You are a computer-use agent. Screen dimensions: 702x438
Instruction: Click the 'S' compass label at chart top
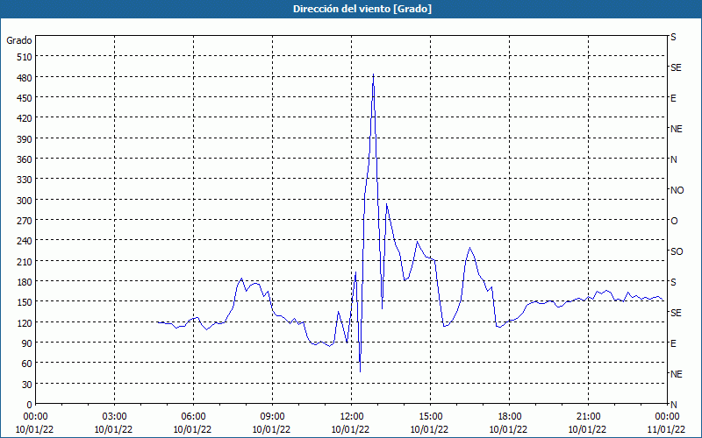tap(673, 37)
